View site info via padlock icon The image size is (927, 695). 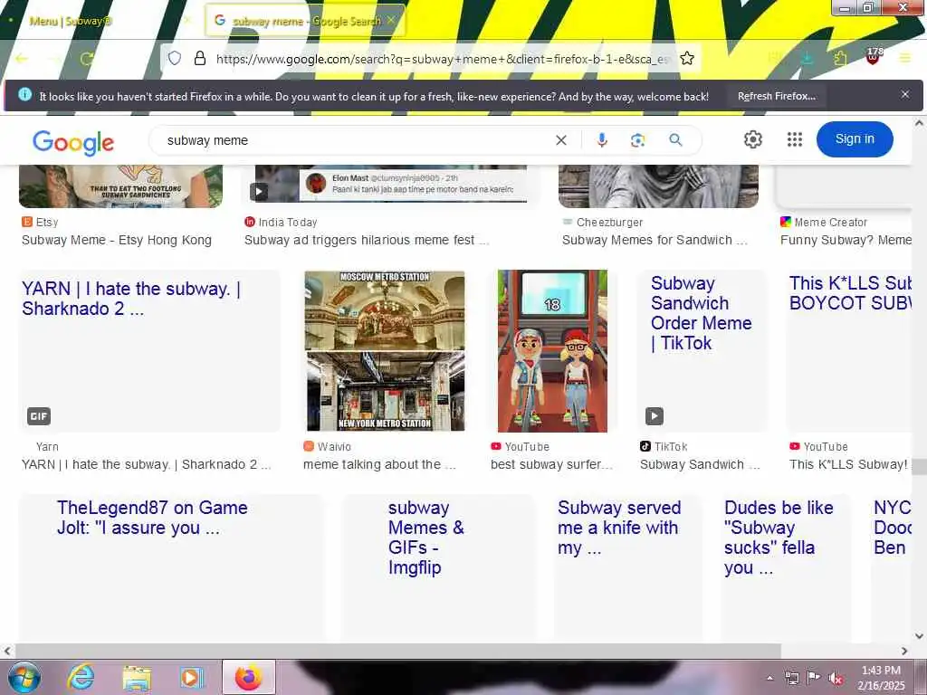tap(200, 58)
